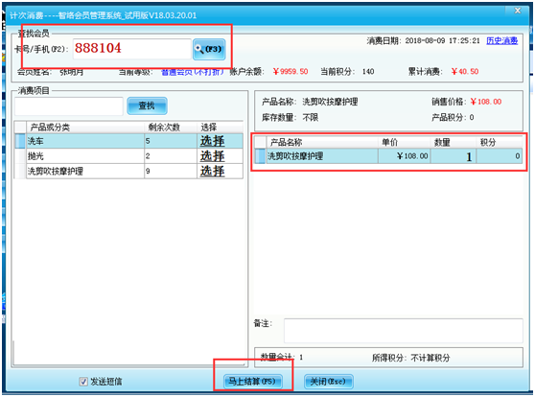Click remaining count 2 for 抛光
This screenshot has height=397, width=535.
point(171,156)
